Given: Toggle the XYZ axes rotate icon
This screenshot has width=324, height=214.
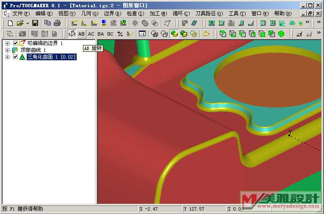Looking at the screenshot, I should [x=72, y=34].
